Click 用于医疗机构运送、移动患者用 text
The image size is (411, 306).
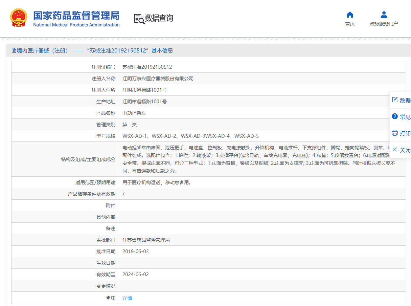point(157,182)
